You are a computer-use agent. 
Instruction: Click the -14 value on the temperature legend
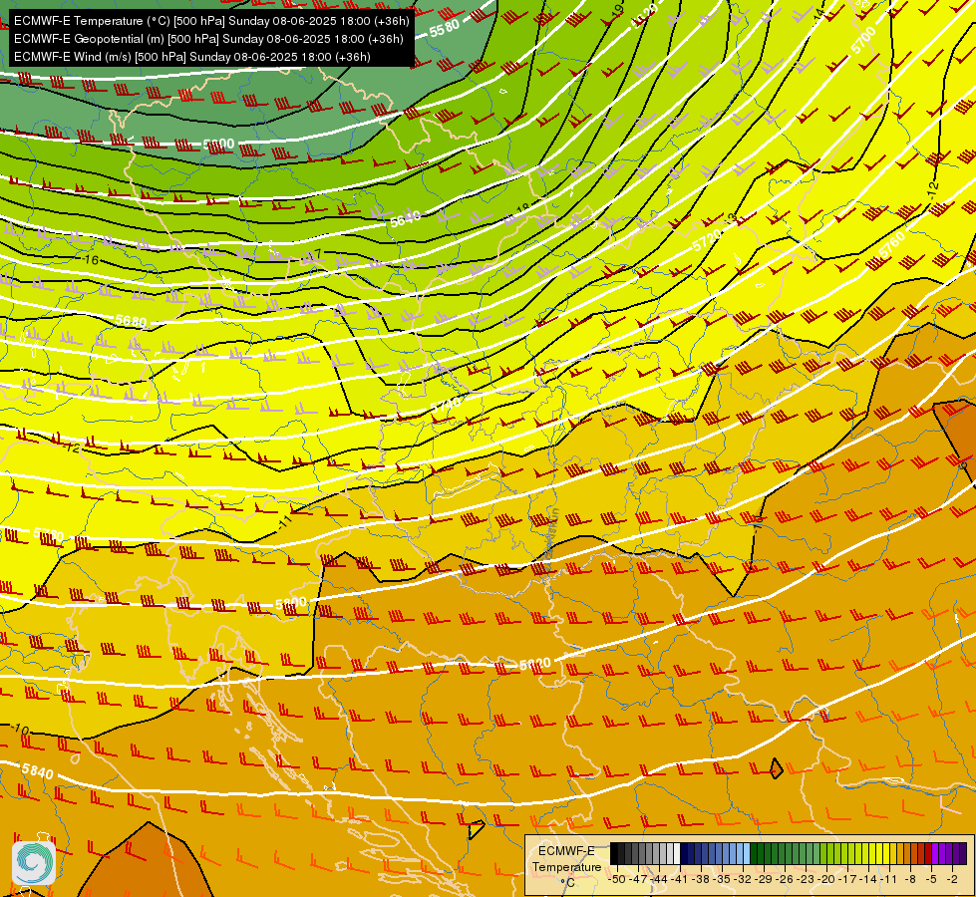(869, 879)
